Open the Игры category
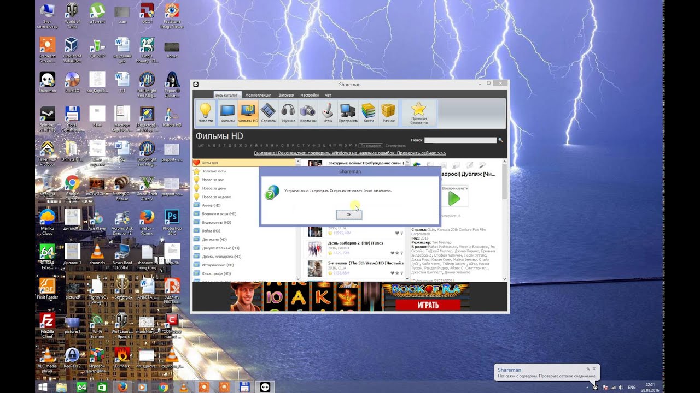 328,112
